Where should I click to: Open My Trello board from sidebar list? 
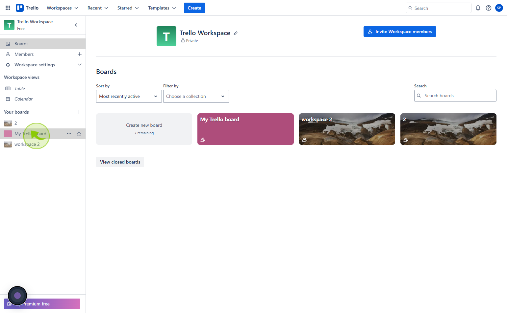[x=30, y=134]
